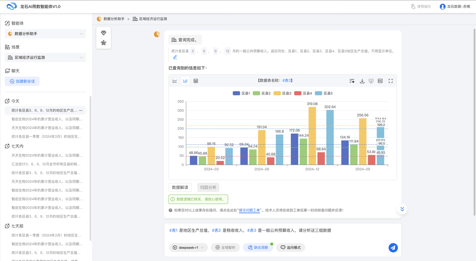Toggle 追问模式 mode

pyautogui.click(x=290, y=247)
